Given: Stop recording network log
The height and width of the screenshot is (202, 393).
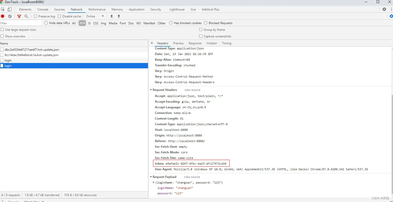Looking at the screenshot, I should [3, 16].
